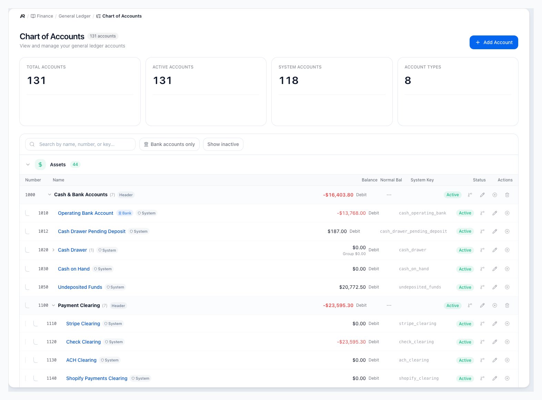
Task: Click the green dollar icon of Assets group
Action: point(40,165)
